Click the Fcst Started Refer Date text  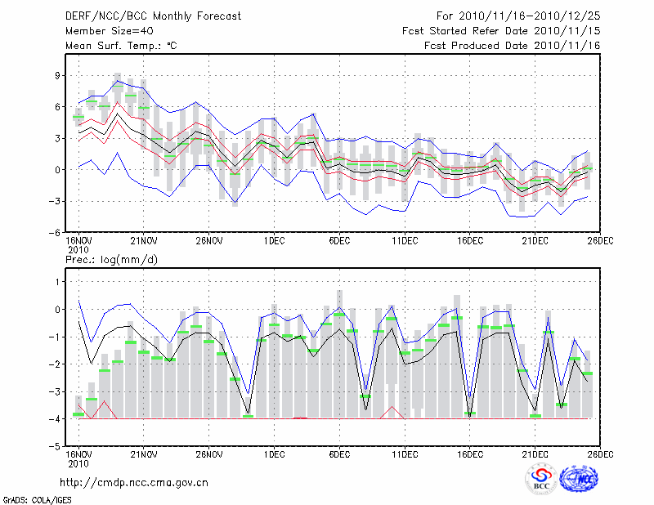coord(501,30)
